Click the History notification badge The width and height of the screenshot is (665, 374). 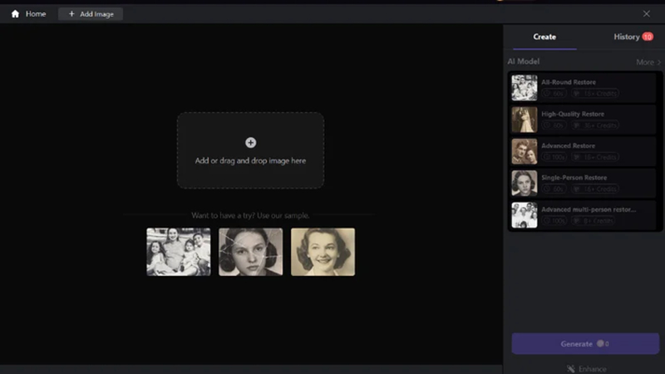tap(648, 37)
